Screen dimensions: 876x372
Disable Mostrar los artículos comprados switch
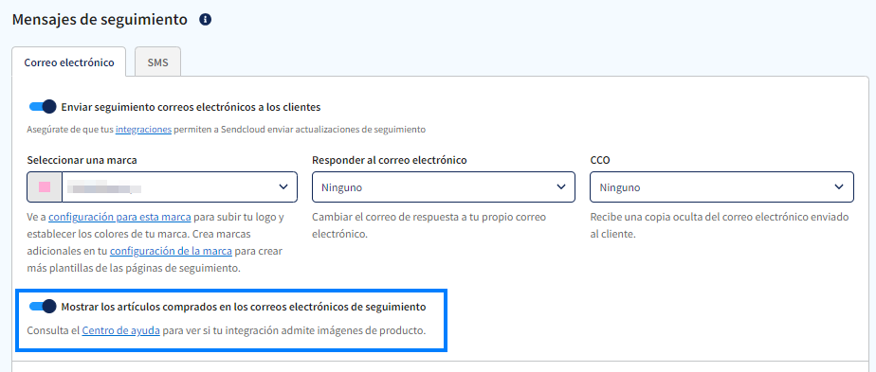[43, 306]
